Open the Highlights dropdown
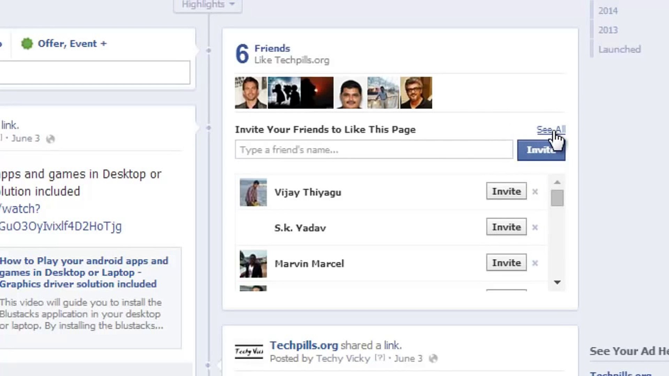669x376 pixels. coord(208,5)
